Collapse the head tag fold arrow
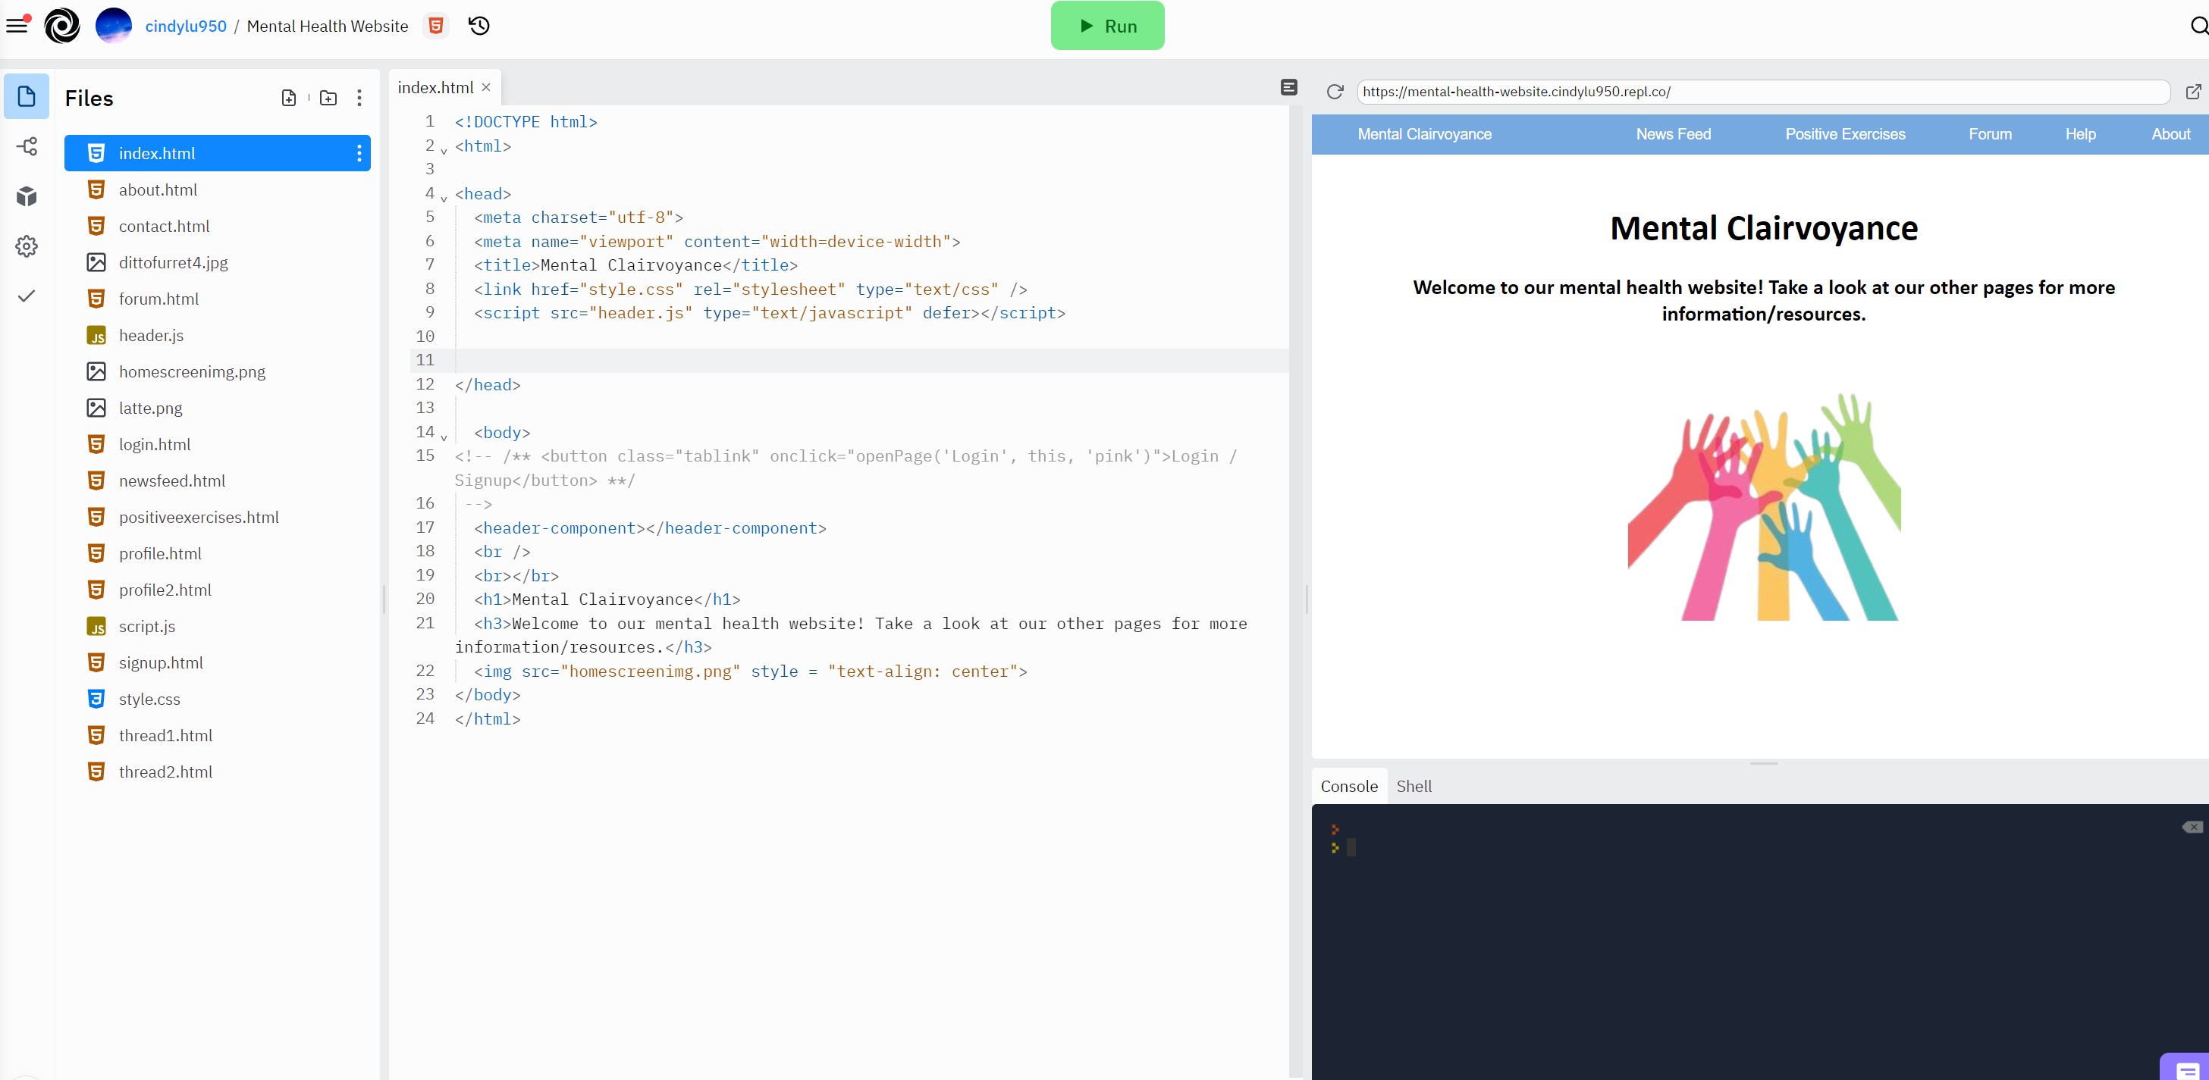 pyautogui.click(x=444, y=199)
